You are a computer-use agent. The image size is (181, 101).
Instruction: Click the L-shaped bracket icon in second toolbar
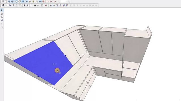coord(42,5)
